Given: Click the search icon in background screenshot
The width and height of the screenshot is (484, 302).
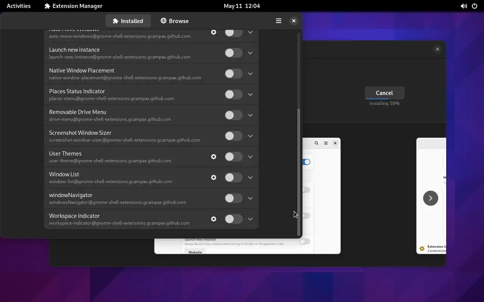Looking at the screenshot, I should coord(316,143).
